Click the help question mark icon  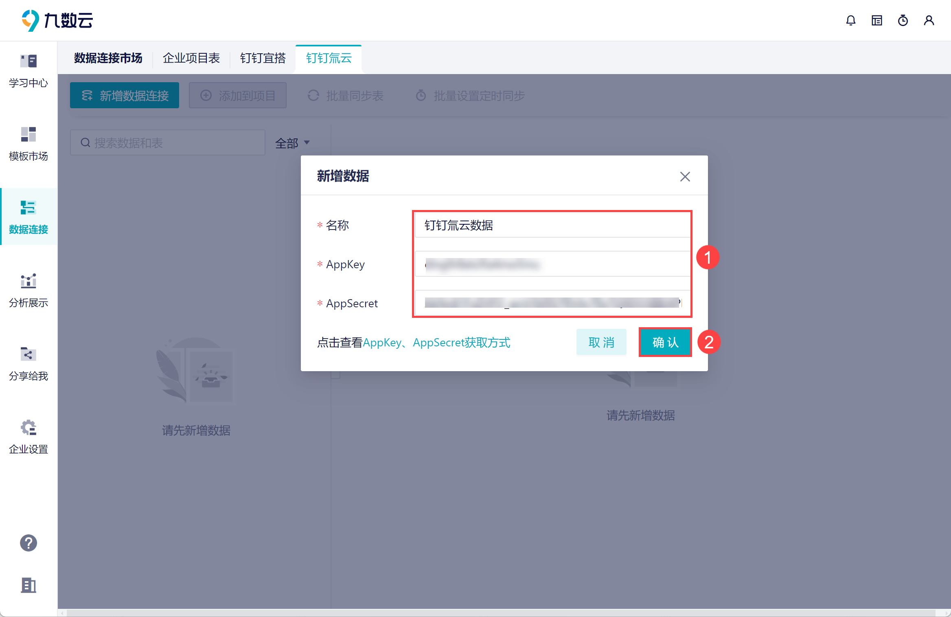(28, 543)
